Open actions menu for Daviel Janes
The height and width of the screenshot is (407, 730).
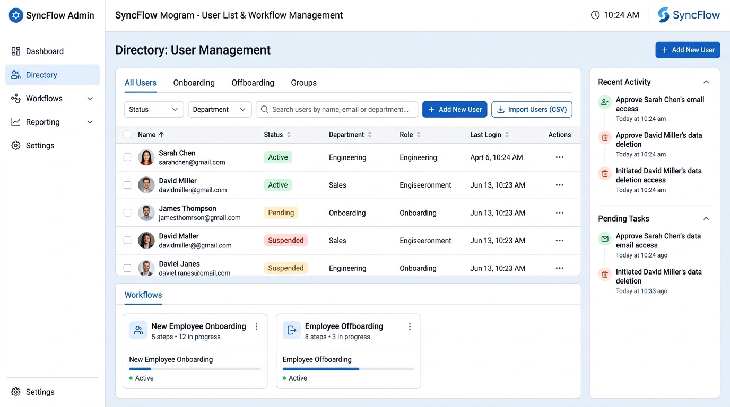[560, 268]
